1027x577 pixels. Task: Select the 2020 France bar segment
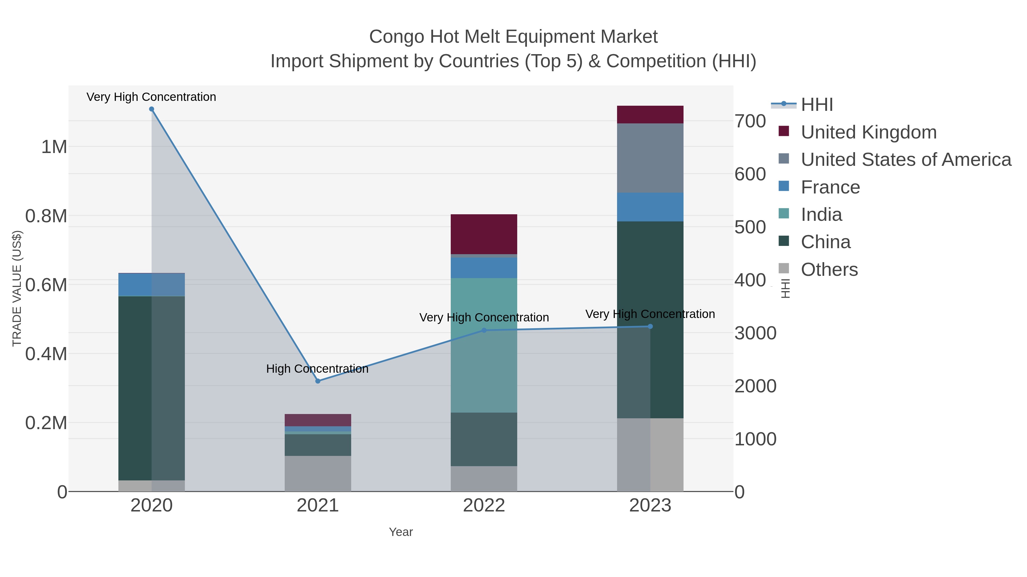[x=151, y=285]
